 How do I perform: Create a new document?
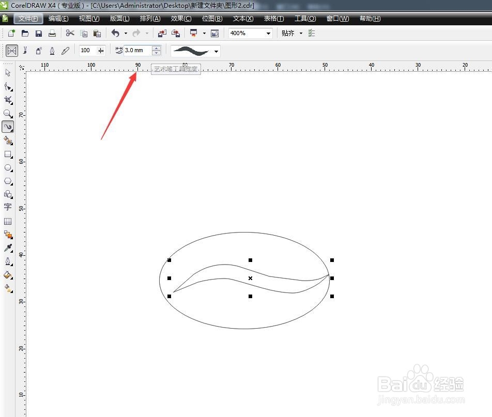click(11, 33)
